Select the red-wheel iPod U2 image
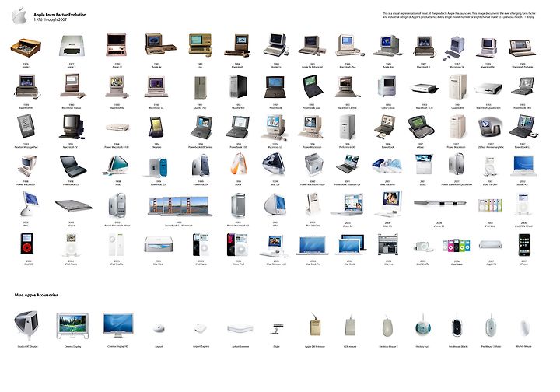Image resolution: width=560 pixels, height=392 pixels. 26,244
